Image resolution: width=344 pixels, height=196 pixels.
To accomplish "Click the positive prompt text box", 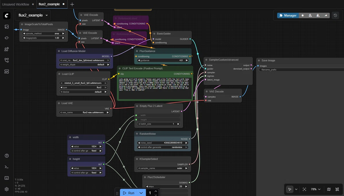I will (x=155, y=88).
